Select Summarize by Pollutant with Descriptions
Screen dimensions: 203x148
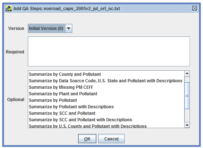point(106,107)
